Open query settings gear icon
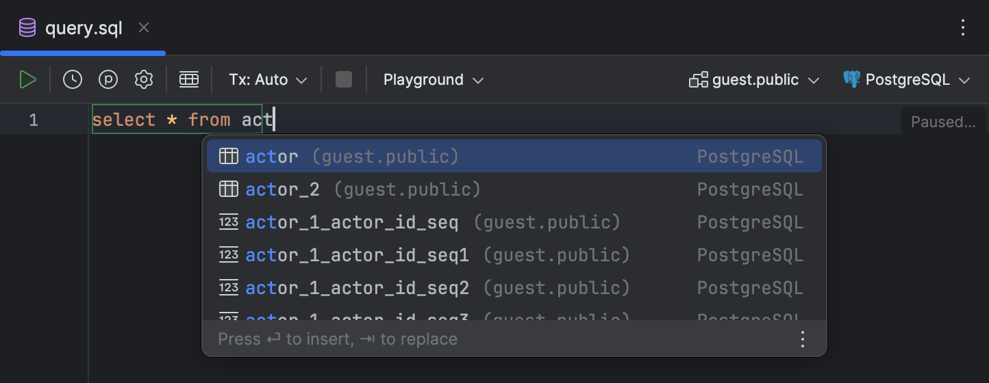This screenshot has height=383, width=989. point(144,80)
